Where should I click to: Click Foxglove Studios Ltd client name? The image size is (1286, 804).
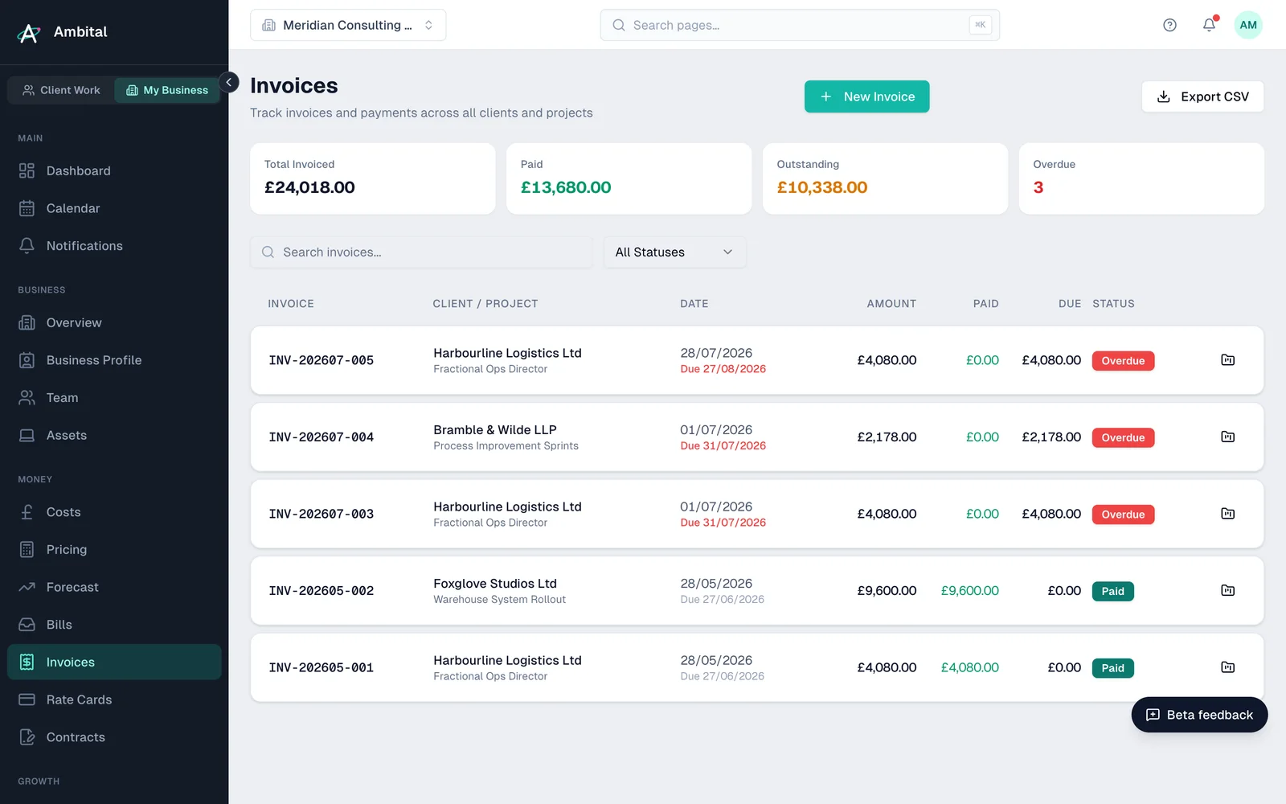pos(495,584)
